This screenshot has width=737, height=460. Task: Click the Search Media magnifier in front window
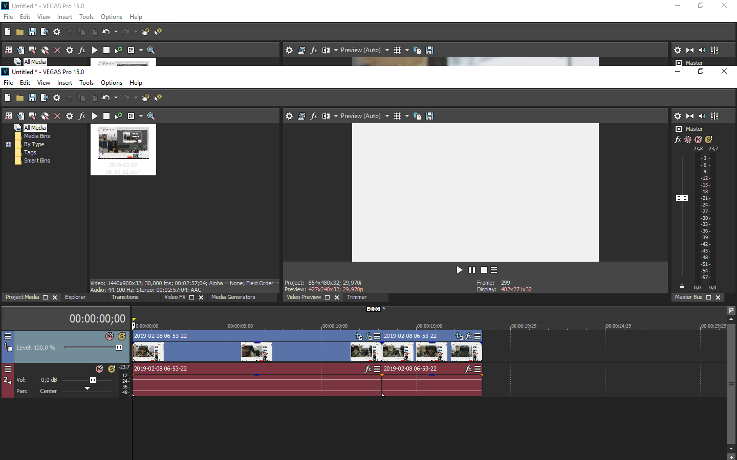pos(151,116)
